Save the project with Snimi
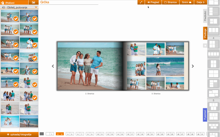This screenshot has width=220, height=137. pyautogui.click(x=186, y=2)
